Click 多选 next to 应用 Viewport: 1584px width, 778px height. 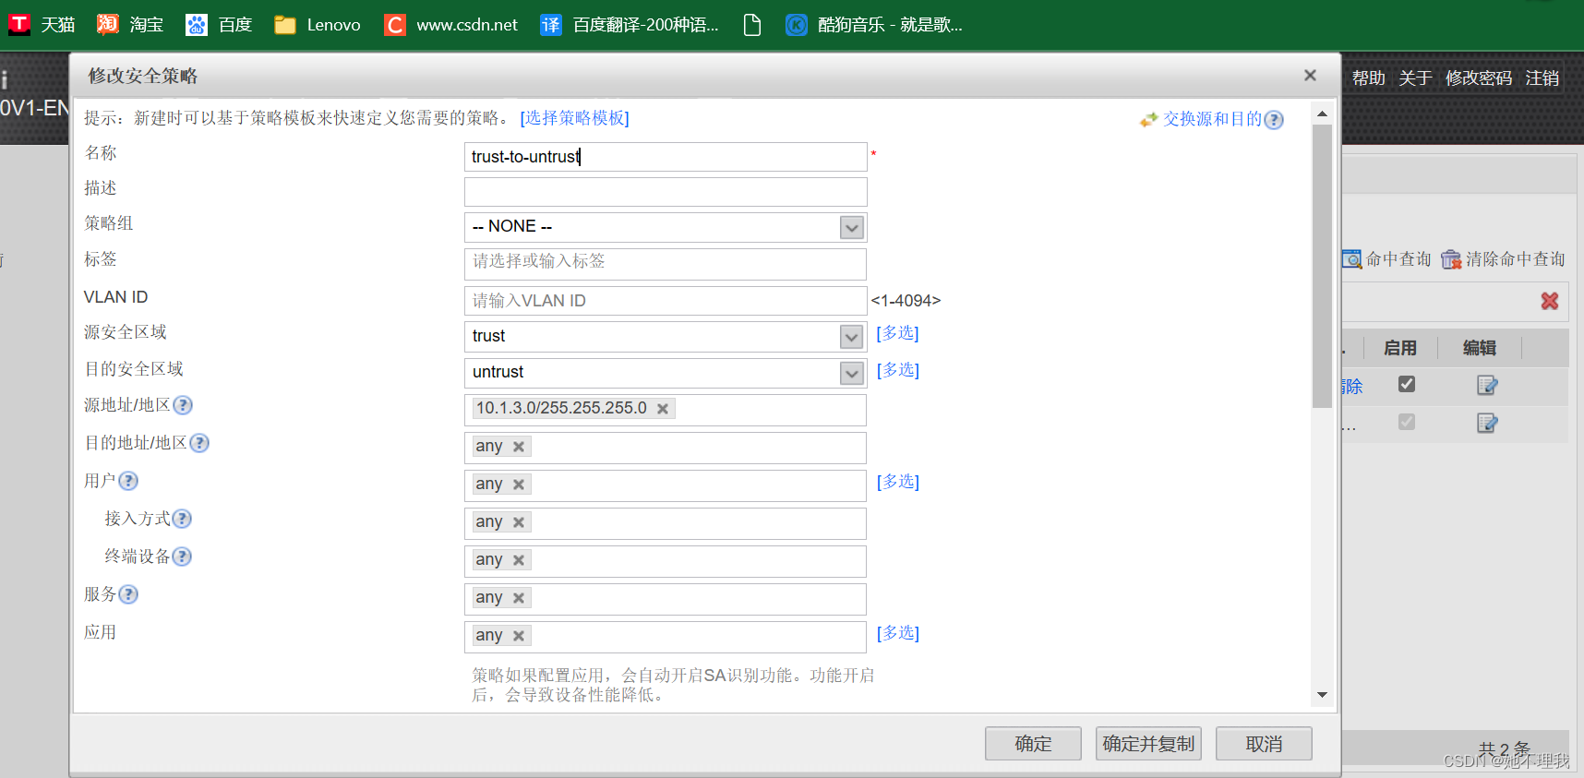click(898, 633)
